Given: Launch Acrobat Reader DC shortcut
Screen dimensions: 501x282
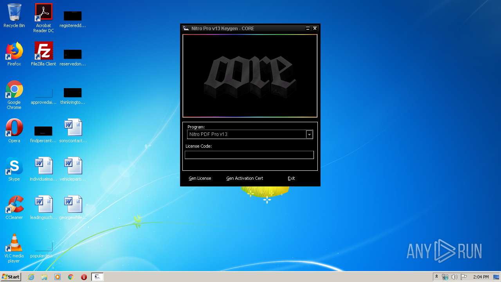Looking at the screenshot, I should click(43, 18).
